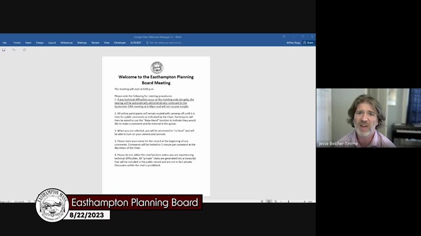Click the lightbulb icon next to Tell me
The width and height of the screenshot is (421, 236).
pyautogui.click(x=147, y=43)
